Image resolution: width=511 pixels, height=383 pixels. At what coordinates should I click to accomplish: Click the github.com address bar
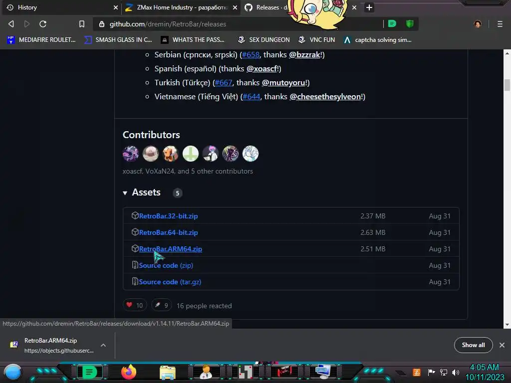click(238, 24)
